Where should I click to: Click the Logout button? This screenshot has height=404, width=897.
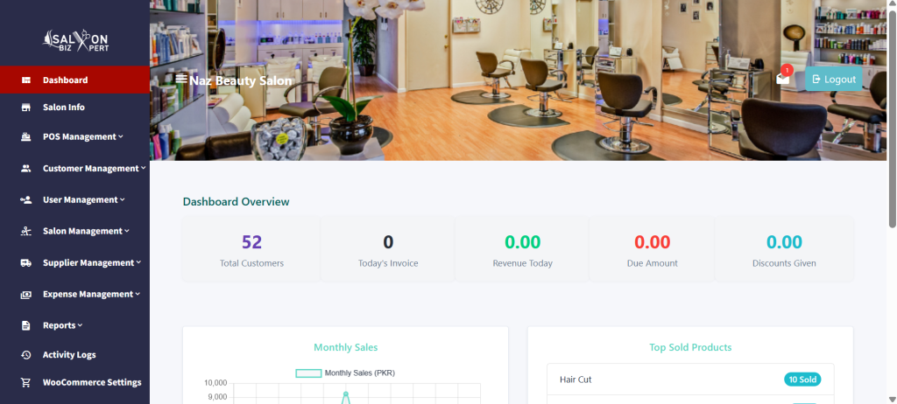(834, 80)
